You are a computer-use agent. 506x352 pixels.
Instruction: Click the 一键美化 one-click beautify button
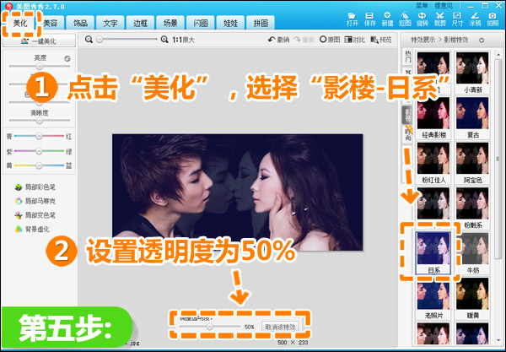39,40
